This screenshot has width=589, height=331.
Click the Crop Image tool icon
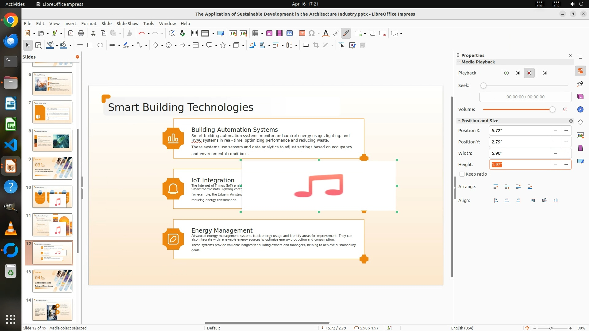click(316, 45)
